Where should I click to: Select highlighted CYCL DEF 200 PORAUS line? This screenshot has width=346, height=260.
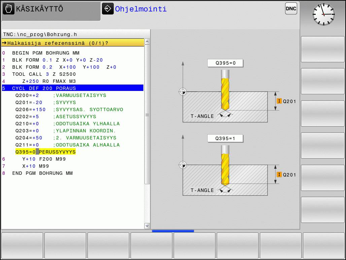point(73,88)
